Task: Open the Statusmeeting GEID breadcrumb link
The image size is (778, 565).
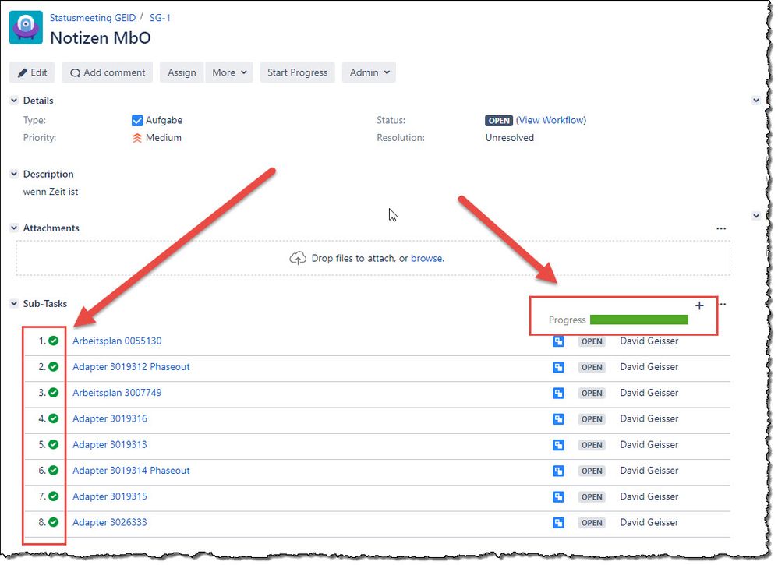Action: [x=92, y=18]
